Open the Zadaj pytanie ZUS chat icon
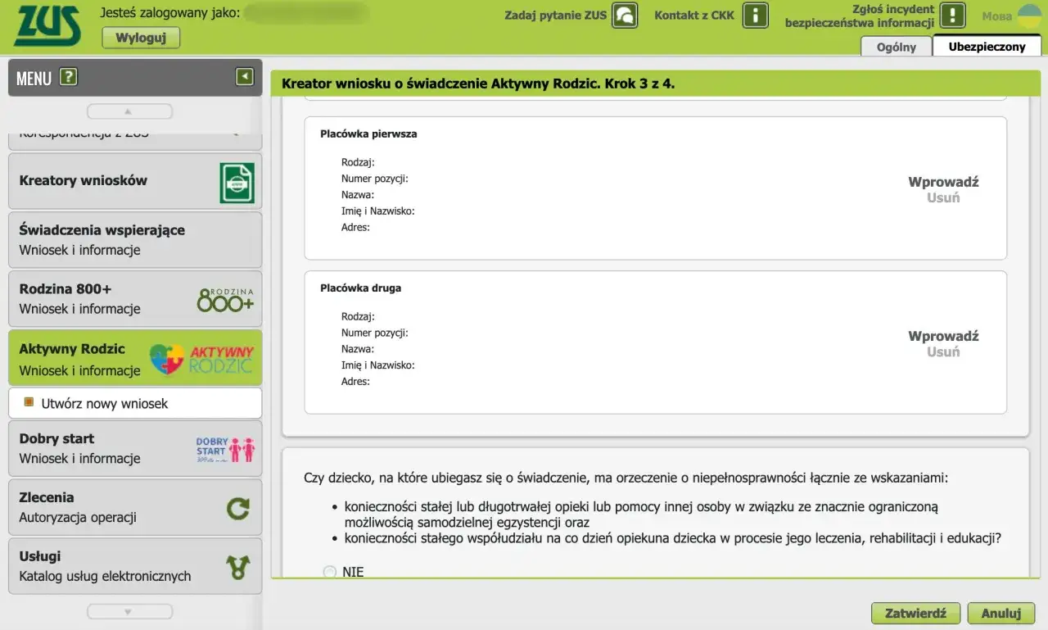This screenshot has height=630, width=1048. [x=624, y=15]
